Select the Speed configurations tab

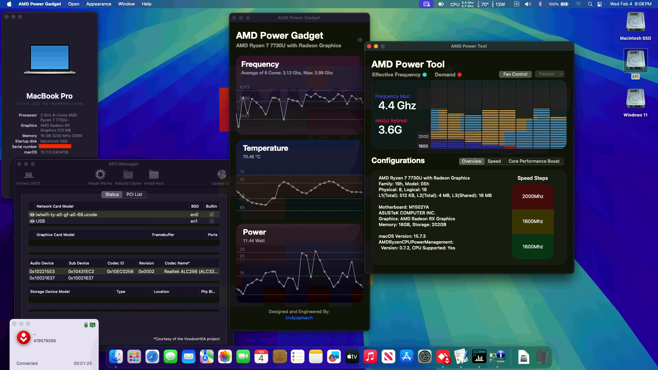pyautogui.click(x=494, y=161)
